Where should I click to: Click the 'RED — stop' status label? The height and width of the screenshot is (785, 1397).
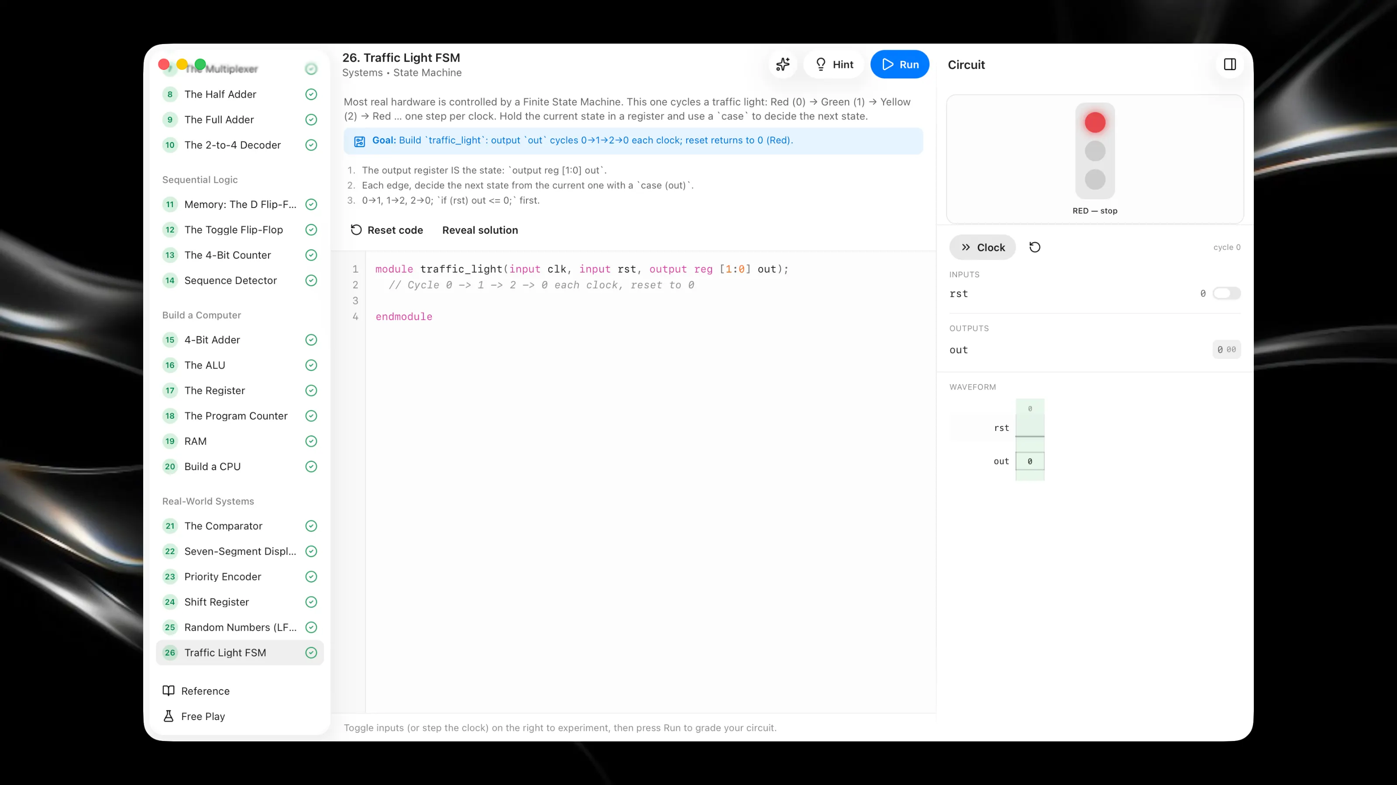pyautogui.click(x=1095, y=211)
